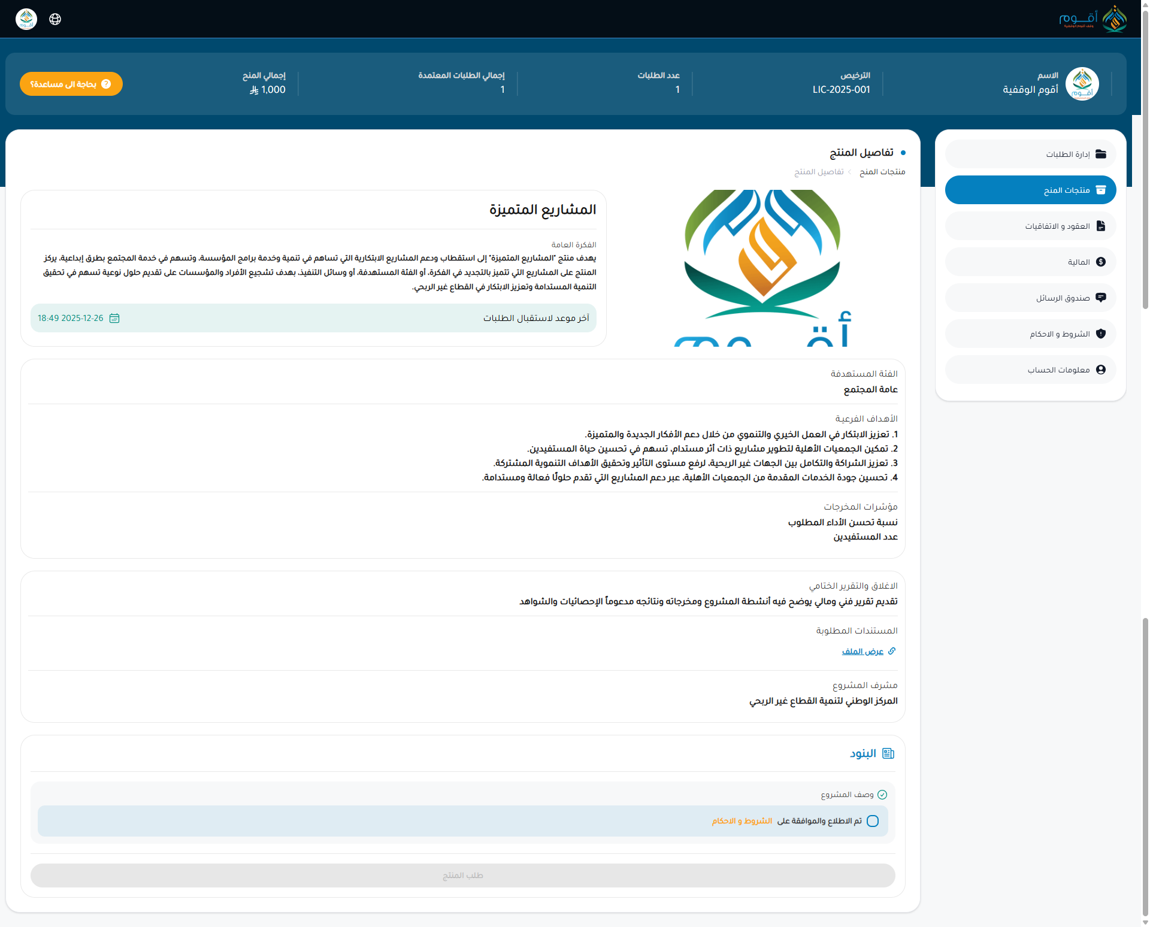The height and width of the screenshot is (927, 1150).
Task: Click the orange الشروط و الاحكام link
Action: tap(742, 821)
